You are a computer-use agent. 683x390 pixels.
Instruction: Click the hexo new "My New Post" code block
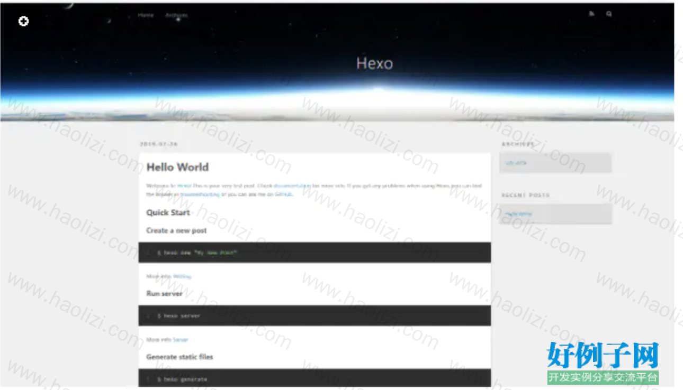point(314,253)
